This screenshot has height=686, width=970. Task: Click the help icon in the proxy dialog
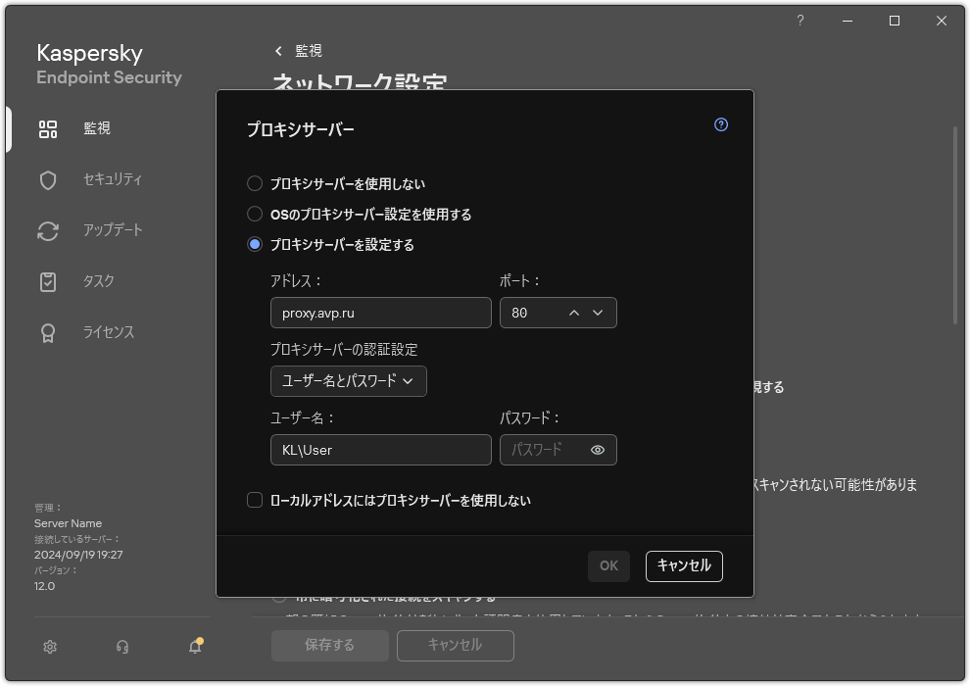[x=720, y=124]
